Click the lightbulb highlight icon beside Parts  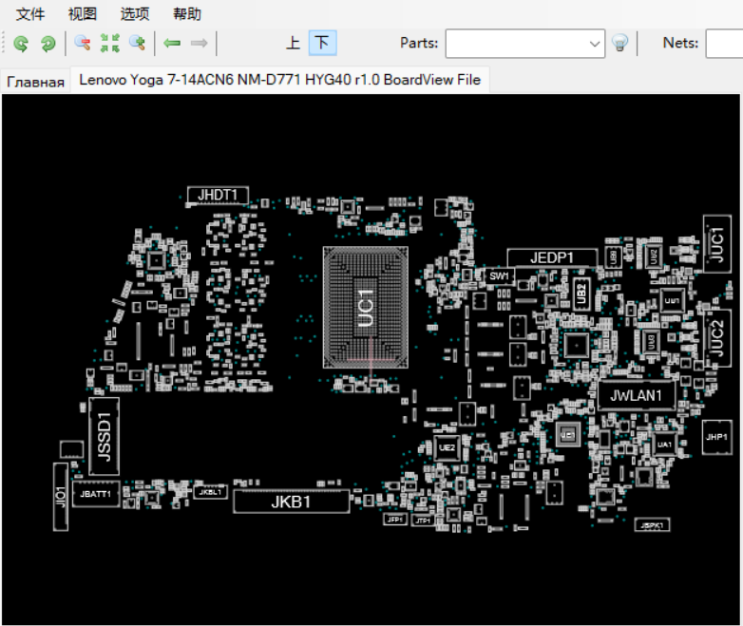[x=619, y=44]
